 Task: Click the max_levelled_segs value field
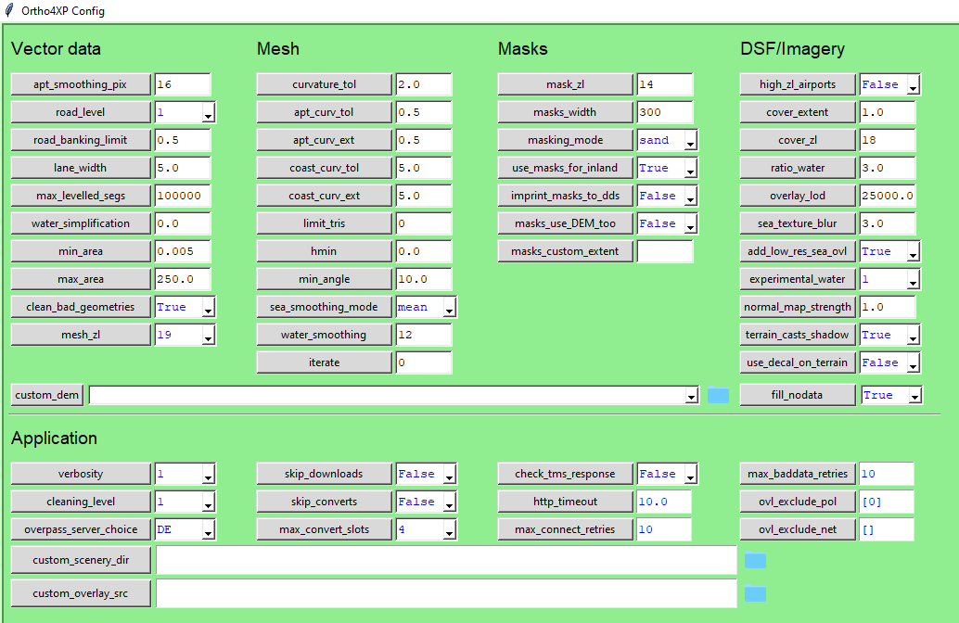click(183, 196)
